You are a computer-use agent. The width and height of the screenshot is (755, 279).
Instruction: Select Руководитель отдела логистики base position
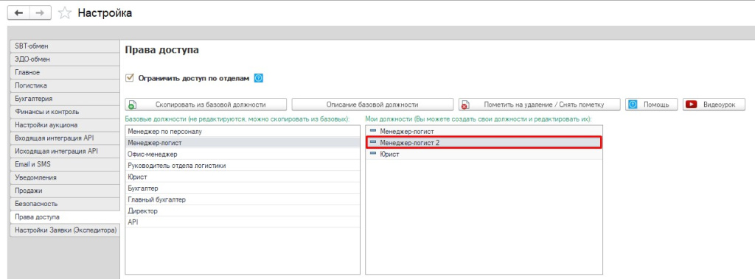coord(242,166)
